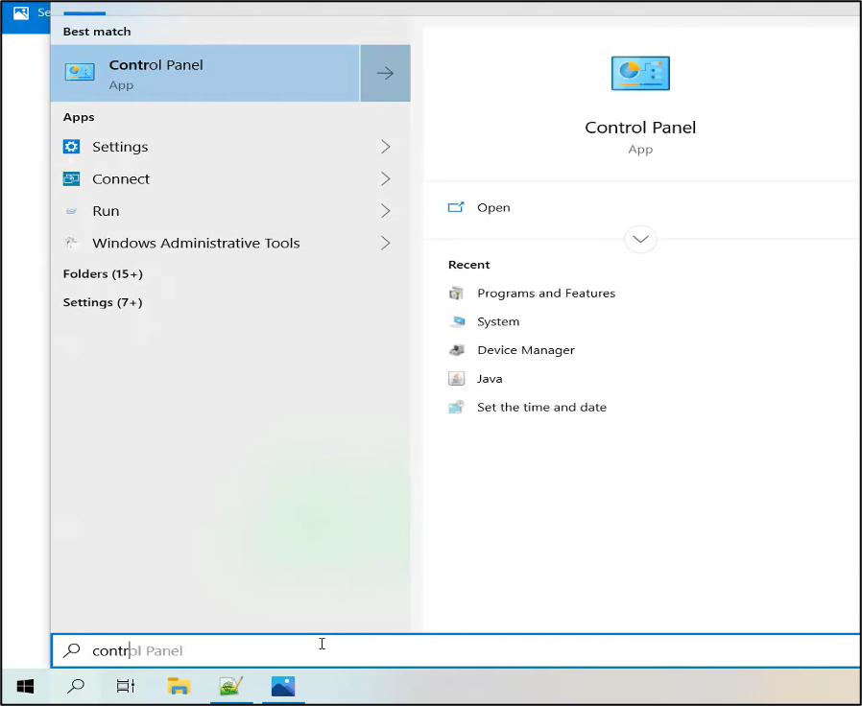Click the taskbar search magnifier icon
Screen dimensions: 862x706
point(75,686)
